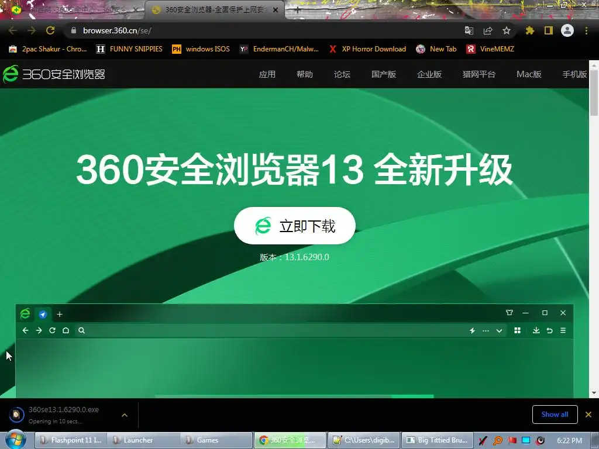Open the windows ISOS bookmark
Image resolution: width=599 pixels, height=449 pixels.
[201, 49]
